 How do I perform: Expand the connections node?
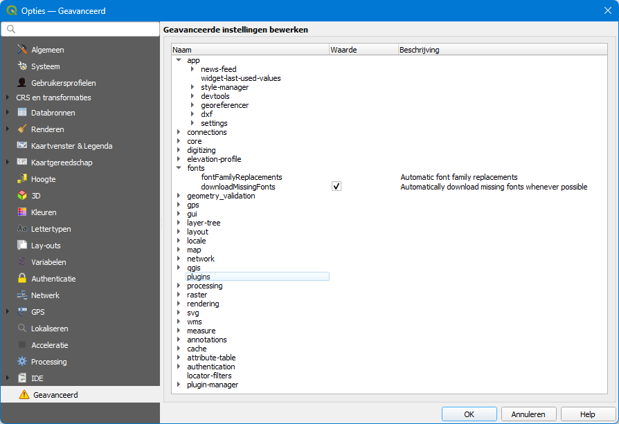179,131
